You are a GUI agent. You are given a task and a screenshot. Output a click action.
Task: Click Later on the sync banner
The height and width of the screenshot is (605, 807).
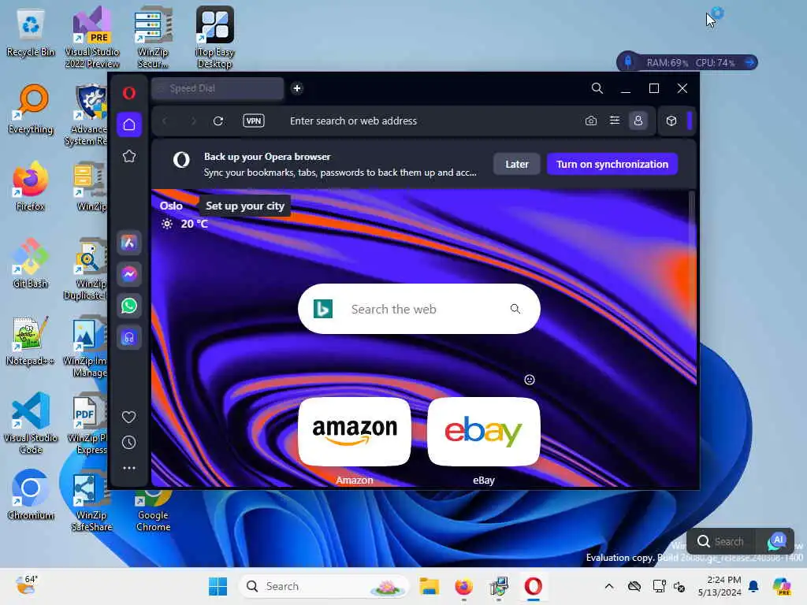click(517, 164)
